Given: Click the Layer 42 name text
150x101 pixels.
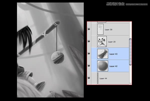Looking at the screenshot, I should coord(113,66).
